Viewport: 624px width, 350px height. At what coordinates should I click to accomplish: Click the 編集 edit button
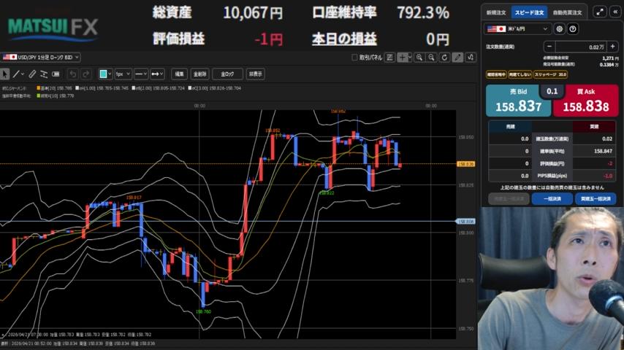point(180,74)
